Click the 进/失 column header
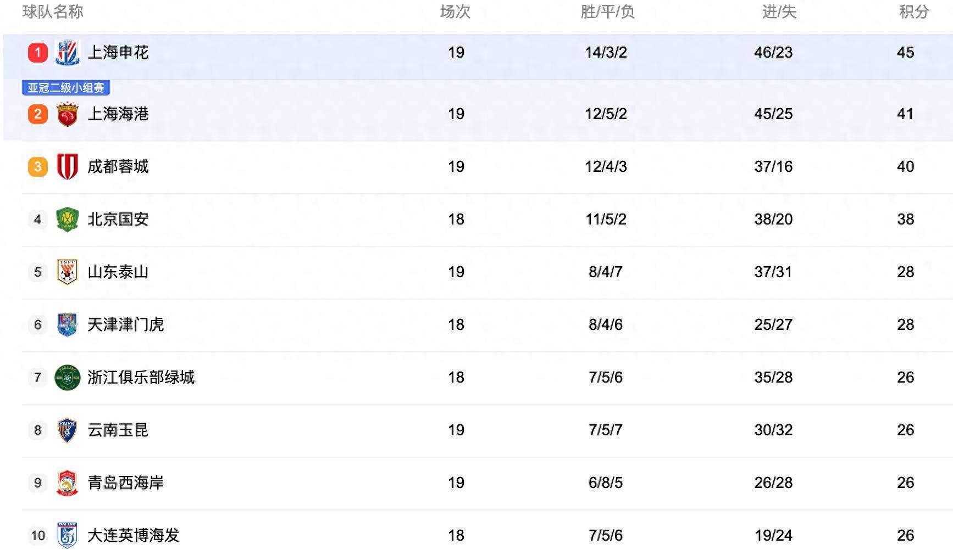 point(779,12)
